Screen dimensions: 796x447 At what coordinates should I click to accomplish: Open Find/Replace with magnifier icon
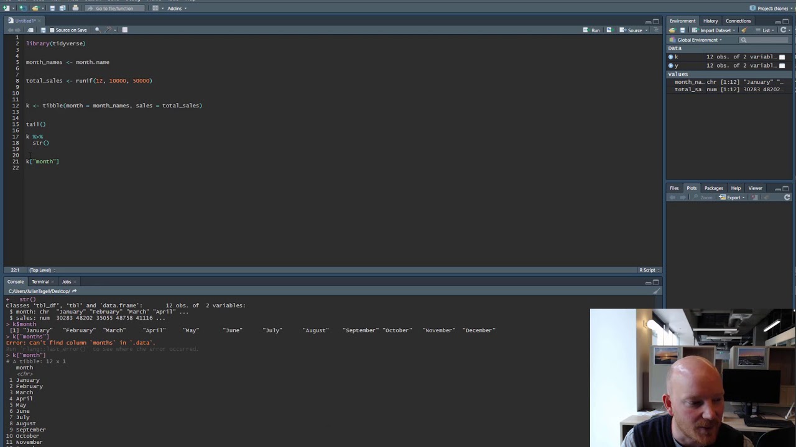[x=98, y=30]
